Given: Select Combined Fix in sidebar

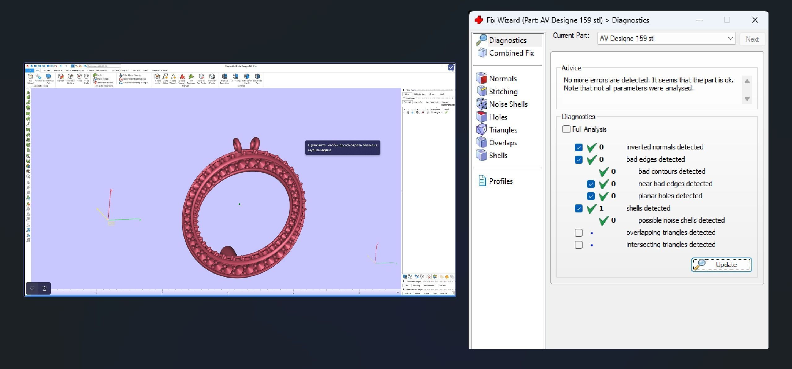Looking at the screenshot, I should [511, 53].
